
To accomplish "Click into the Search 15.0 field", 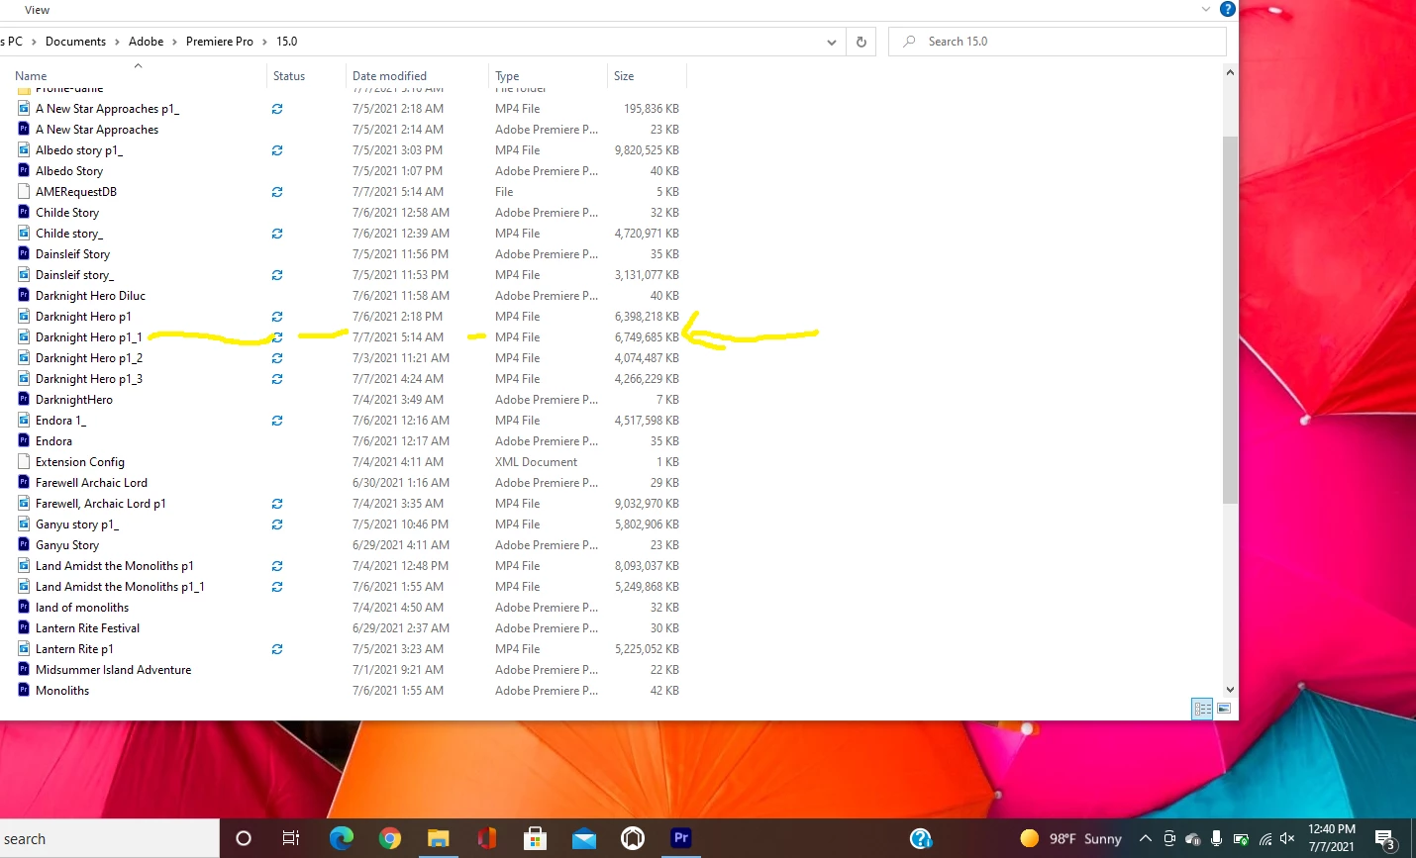I will tap(1057, 42).
